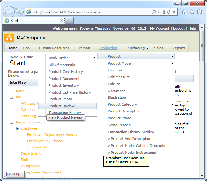Select Scrap Reason menu entry
Screen dimensions: 207x181
pyautogui.click(x=119, y=125)
